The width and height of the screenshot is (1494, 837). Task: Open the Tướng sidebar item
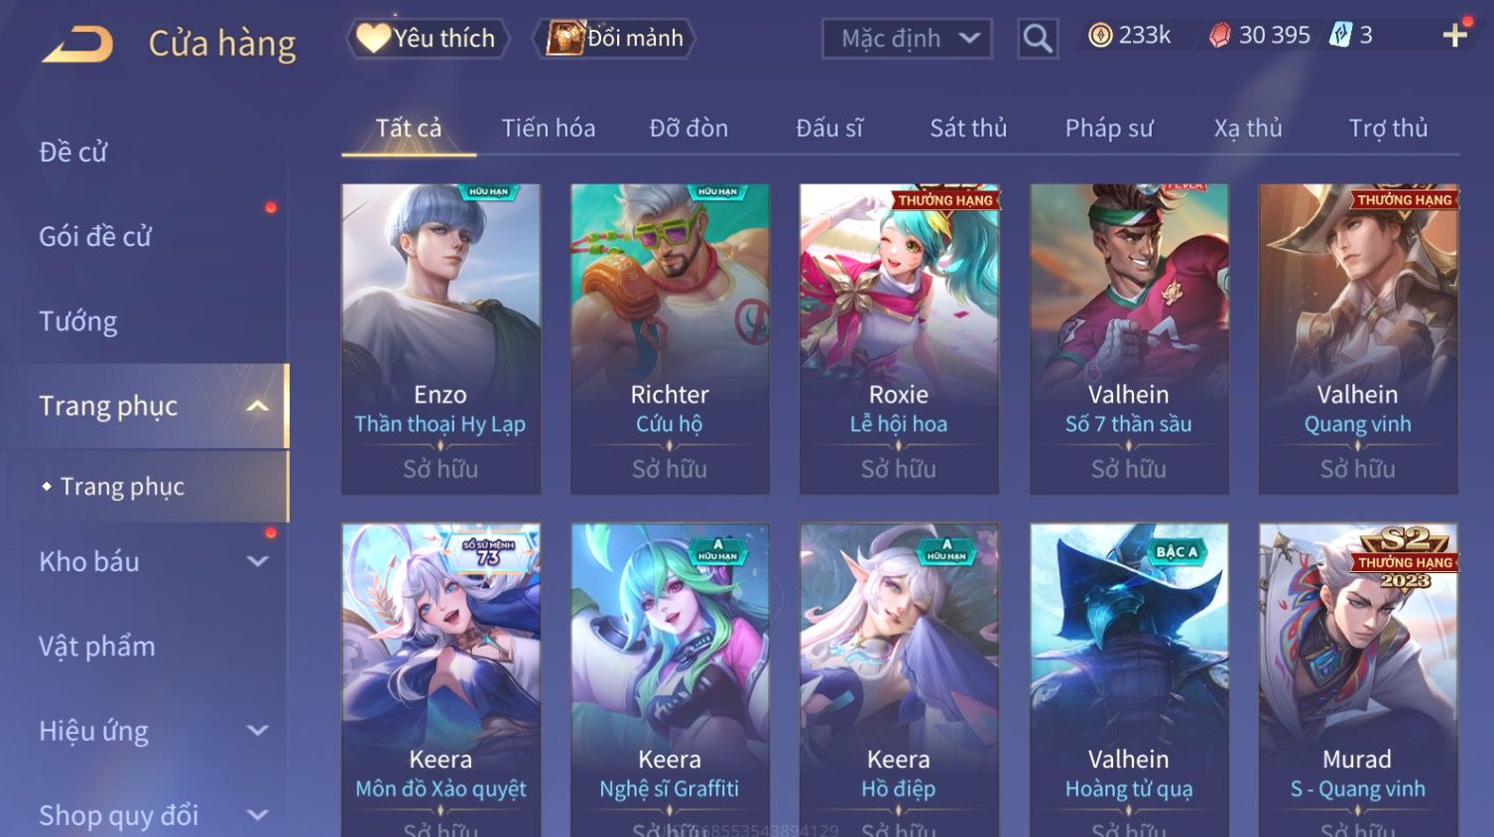[x=77, y=321]
